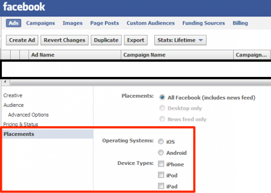Click the Duplicate button

[106, 40]
